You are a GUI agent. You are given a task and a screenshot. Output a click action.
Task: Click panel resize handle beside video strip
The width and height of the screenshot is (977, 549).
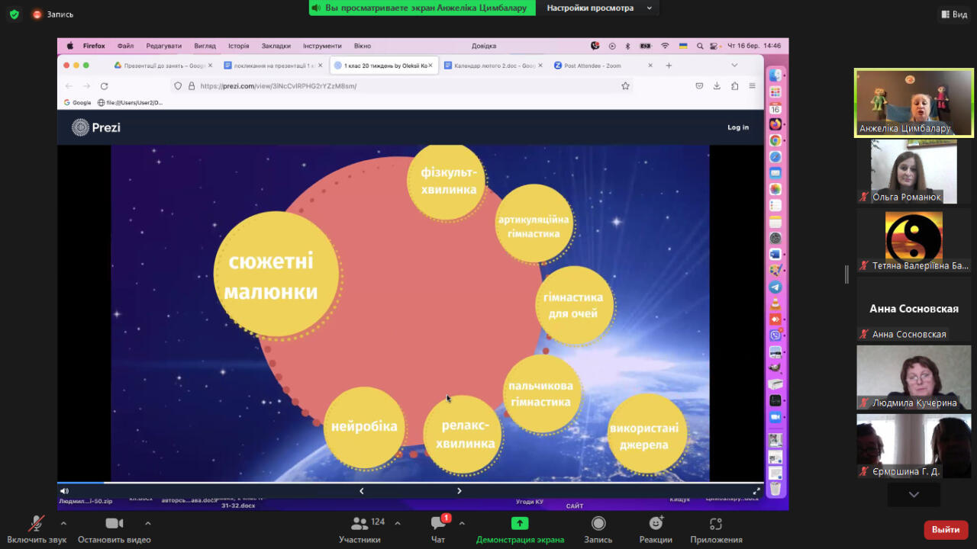[846, 274]
